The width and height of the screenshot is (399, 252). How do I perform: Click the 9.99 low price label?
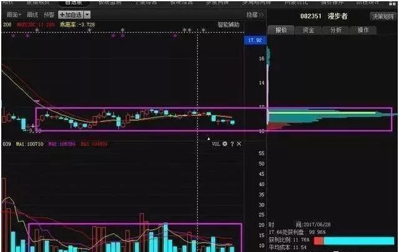pos(35,131)
